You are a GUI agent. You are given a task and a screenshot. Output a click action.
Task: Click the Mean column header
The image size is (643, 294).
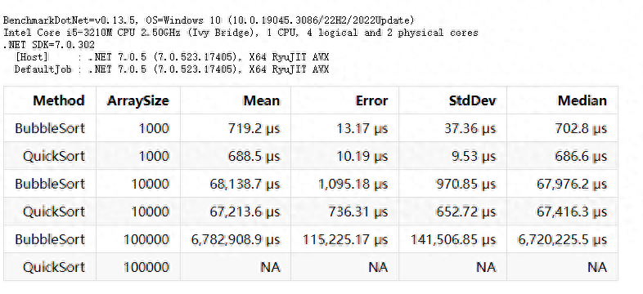pyautogui.click(x=262, y=100)
